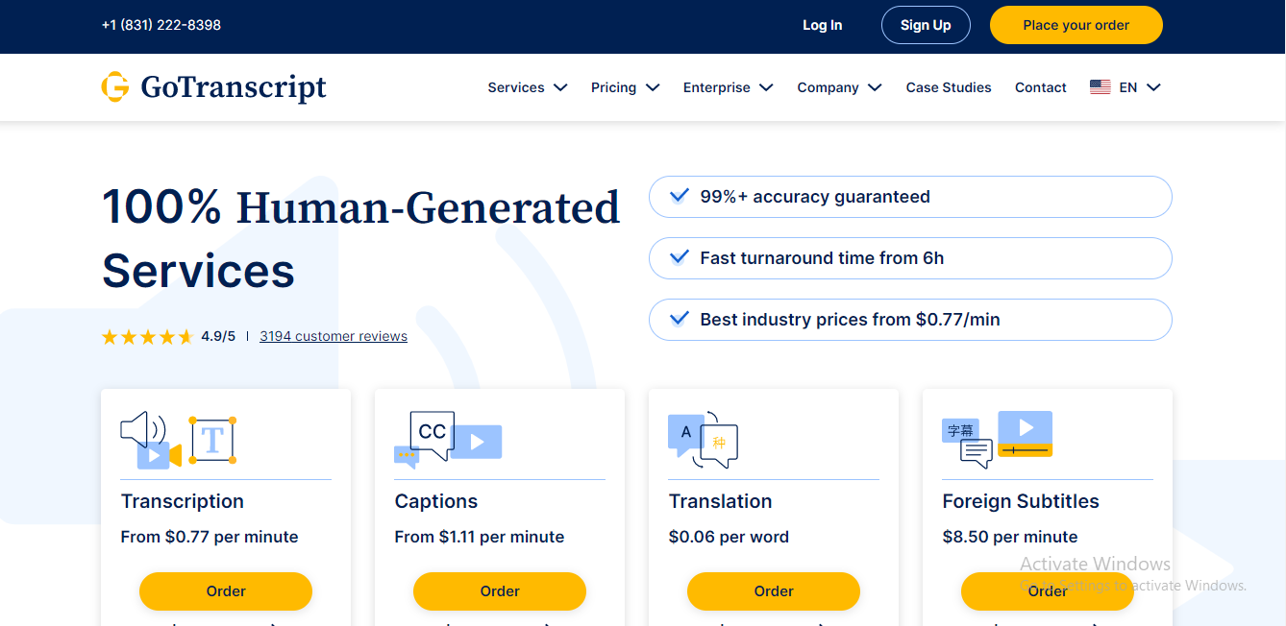This screenshot has width=1286, height=626.
Task: Open 3194 customer reviews link
Action: click(334, 336)
